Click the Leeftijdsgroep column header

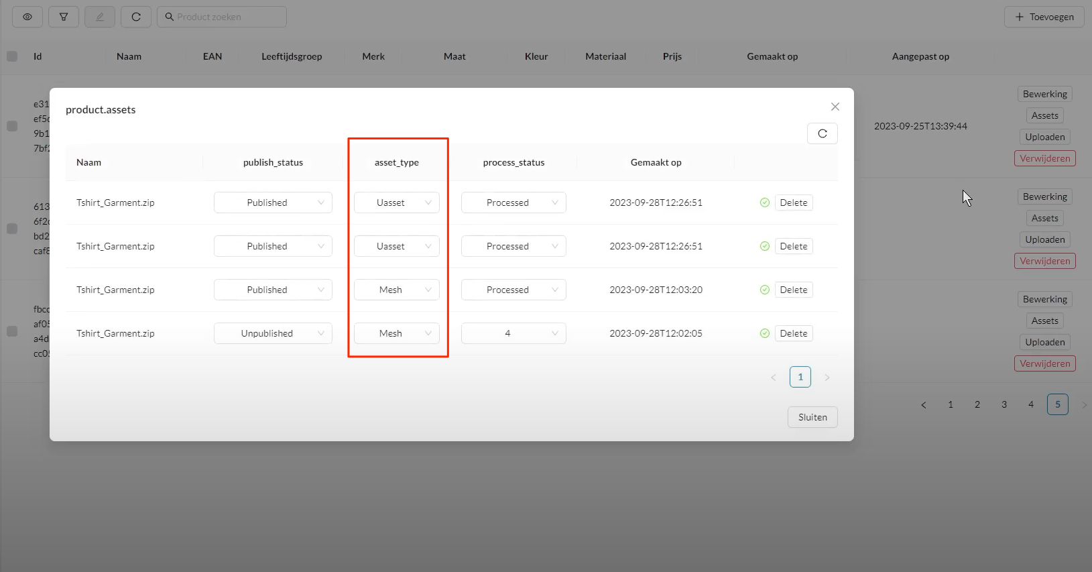[x=292, y=56]
